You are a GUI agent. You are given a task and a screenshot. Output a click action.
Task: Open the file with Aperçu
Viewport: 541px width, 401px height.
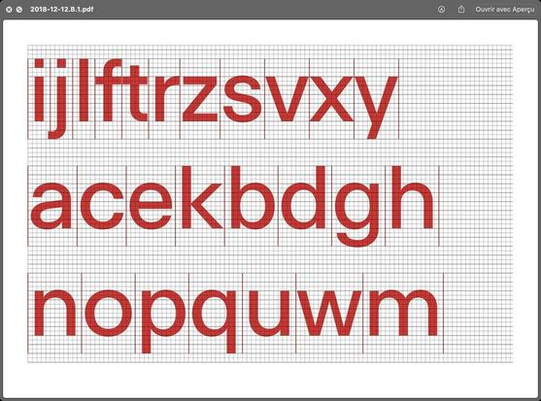[505, 10]
